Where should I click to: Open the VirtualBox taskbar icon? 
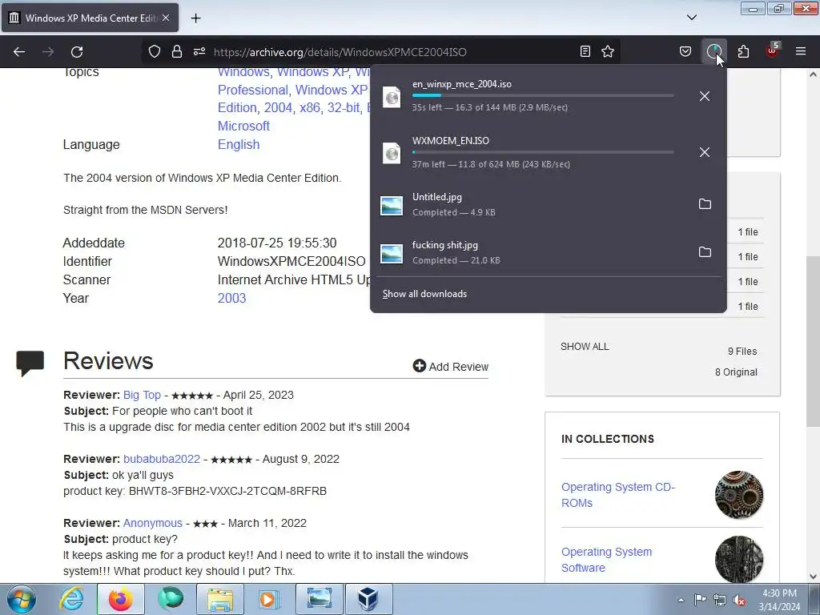coord(368,599)
